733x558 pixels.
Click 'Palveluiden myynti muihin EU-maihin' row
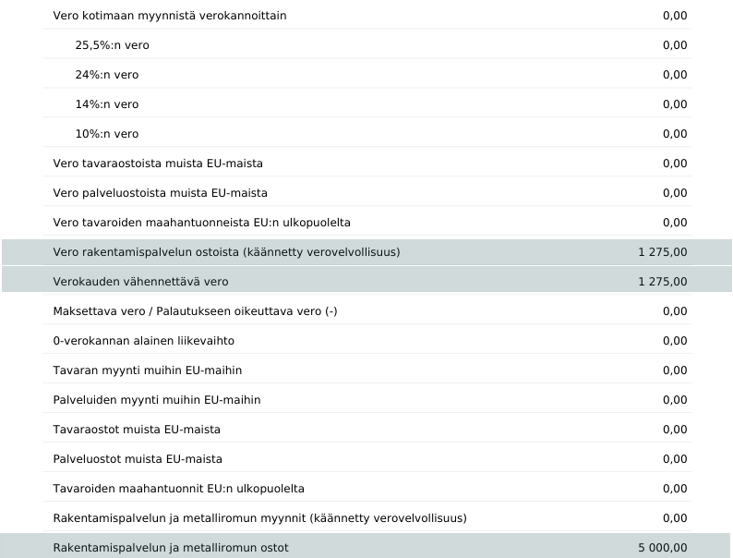157,400
